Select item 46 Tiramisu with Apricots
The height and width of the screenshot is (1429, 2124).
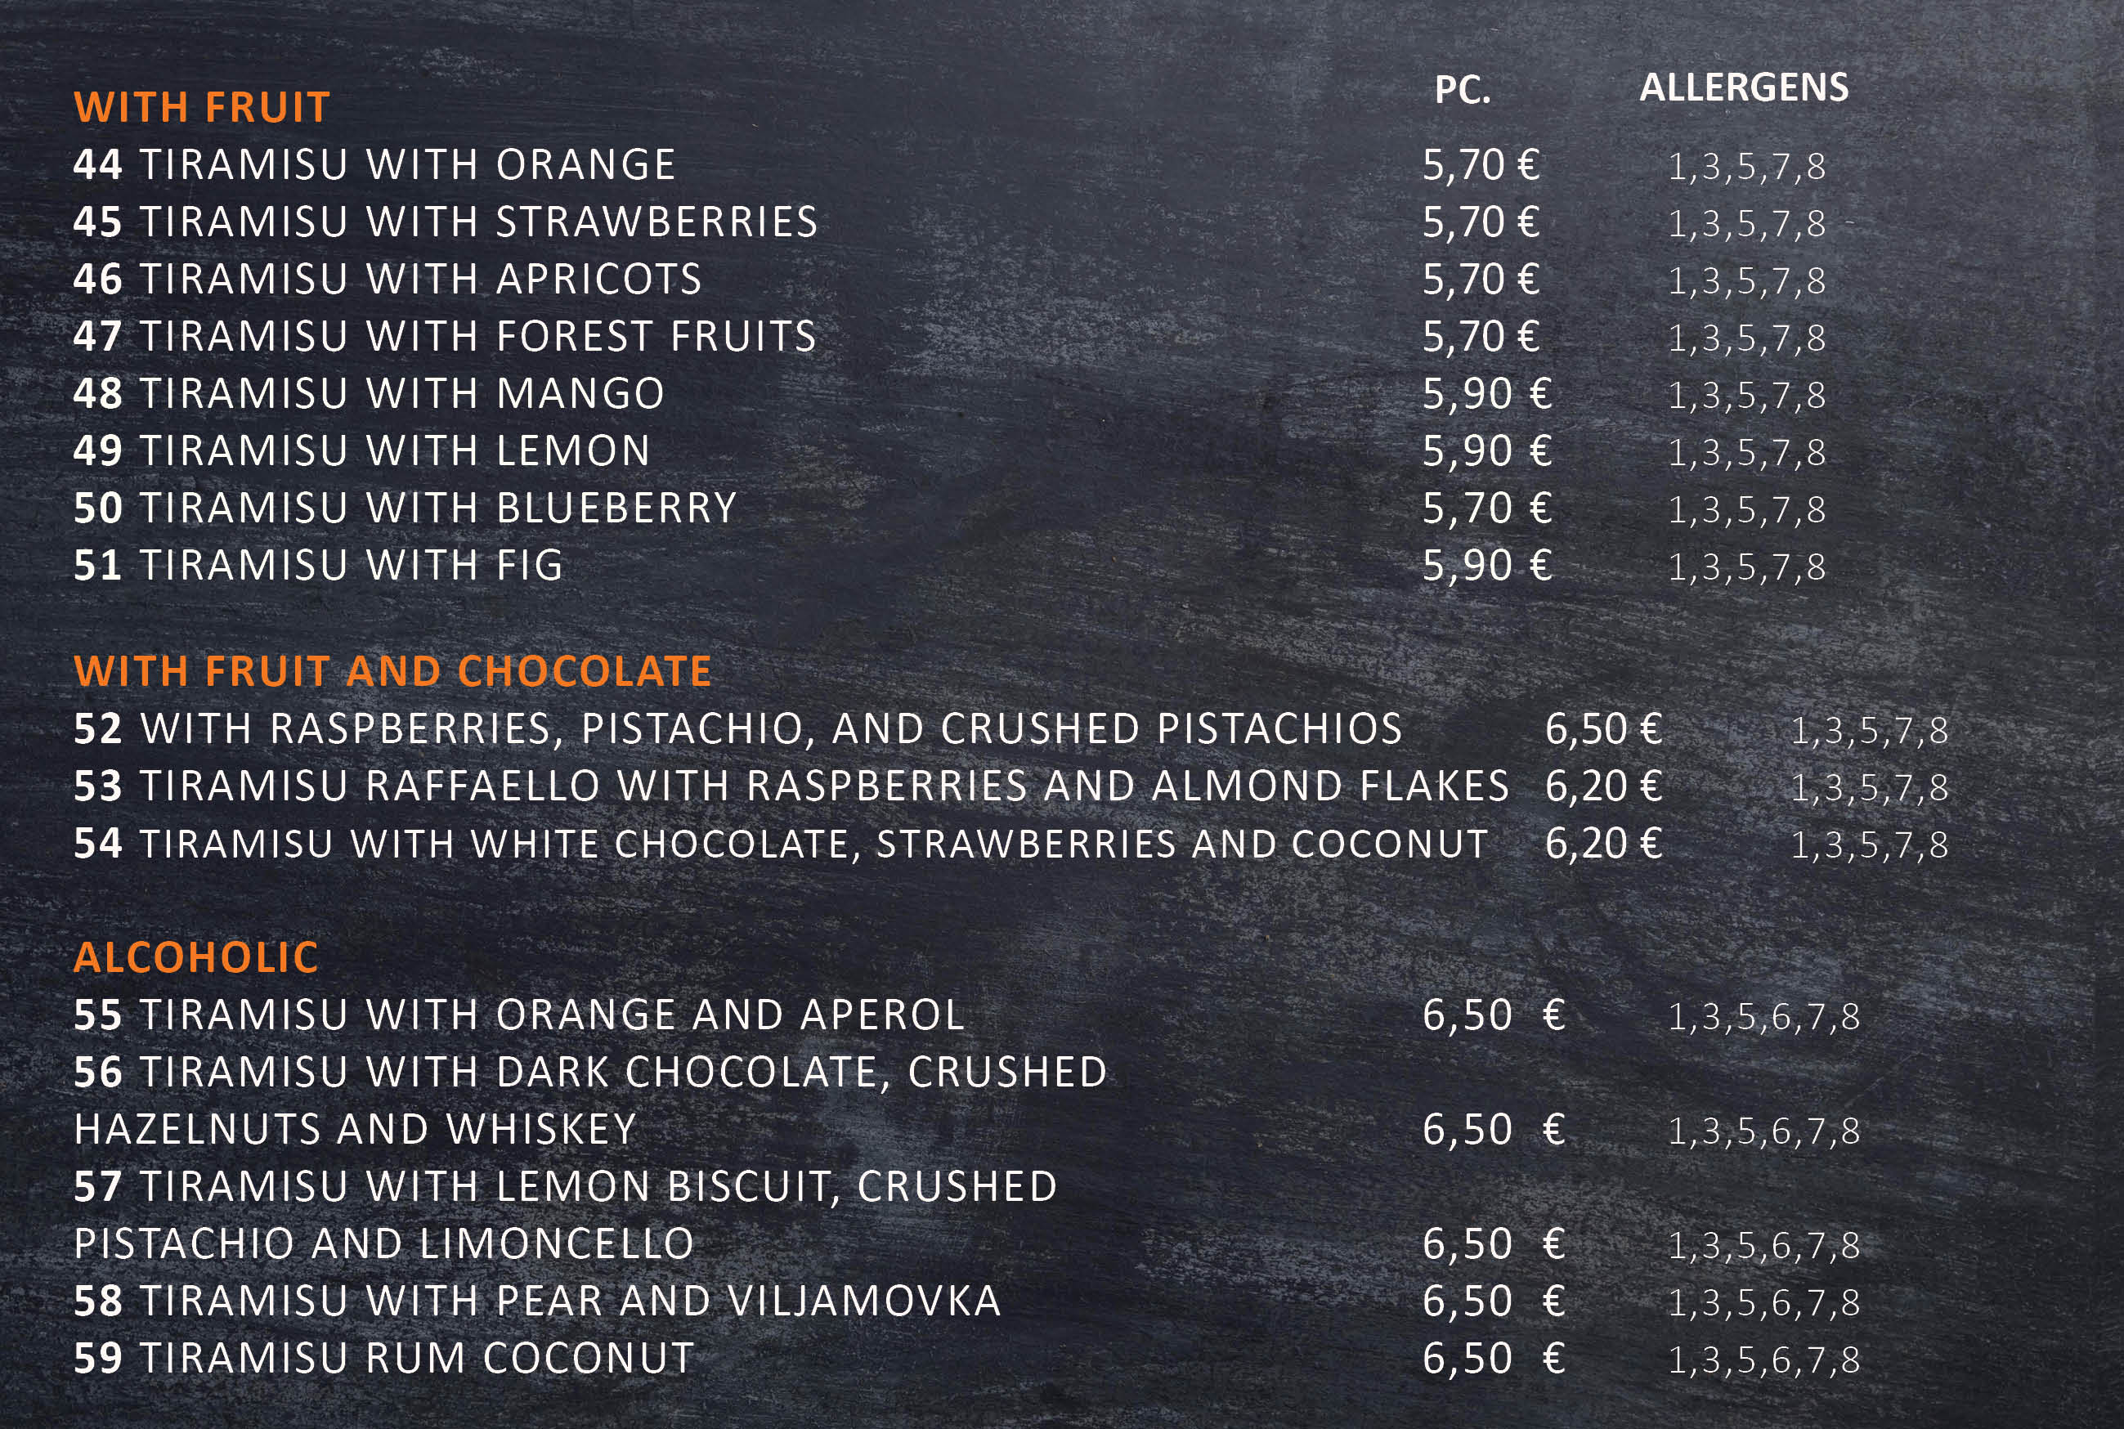point(388,279)
